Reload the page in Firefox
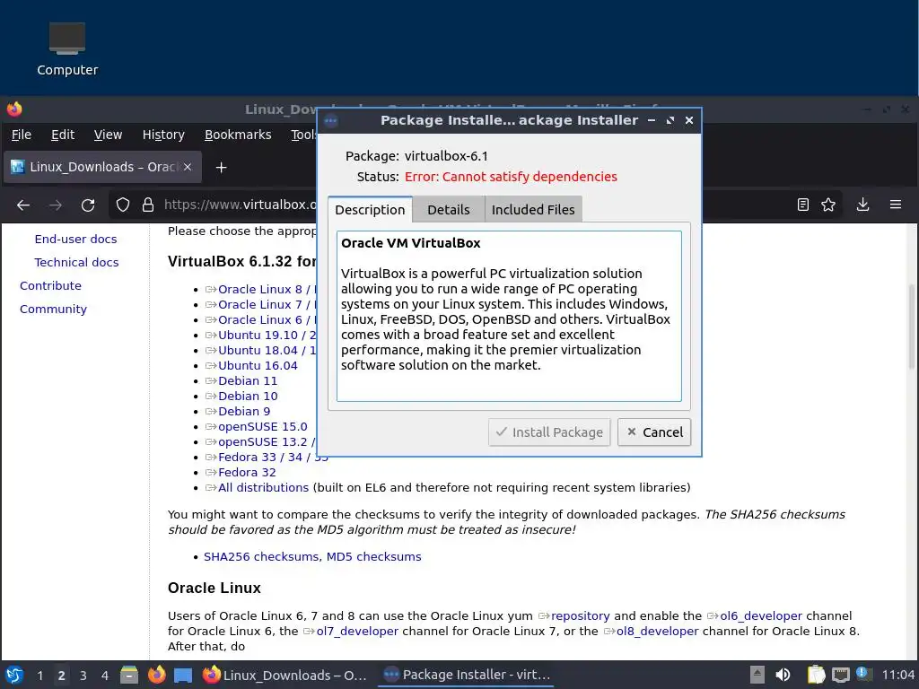This screenshot has width=919, height=689. tap(88, 205)
